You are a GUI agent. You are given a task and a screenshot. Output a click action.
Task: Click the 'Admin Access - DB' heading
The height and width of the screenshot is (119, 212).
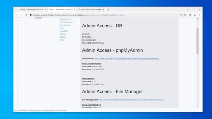(102, 26)
